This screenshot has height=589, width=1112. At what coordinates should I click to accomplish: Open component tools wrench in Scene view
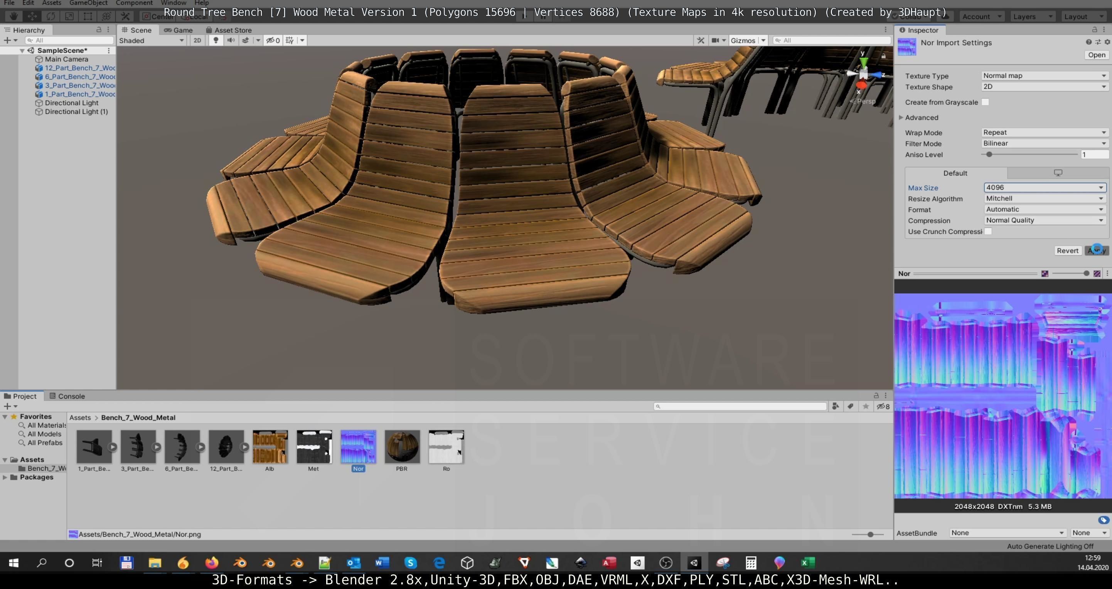tap(701, 40)
